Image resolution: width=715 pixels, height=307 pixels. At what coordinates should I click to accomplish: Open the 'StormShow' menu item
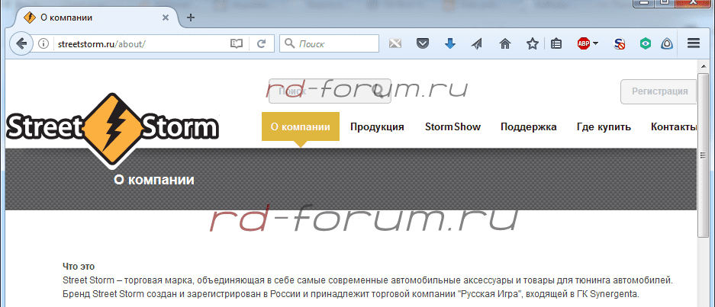[453, 126]
